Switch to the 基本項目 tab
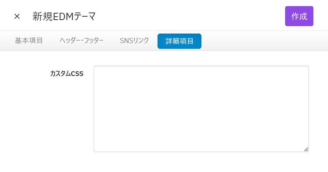 (x=29, y=41)
